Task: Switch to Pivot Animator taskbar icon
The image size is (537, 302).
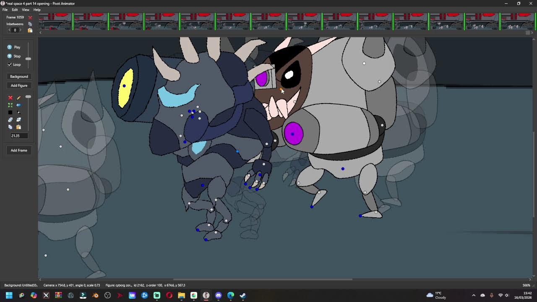Action: point(206,295)
